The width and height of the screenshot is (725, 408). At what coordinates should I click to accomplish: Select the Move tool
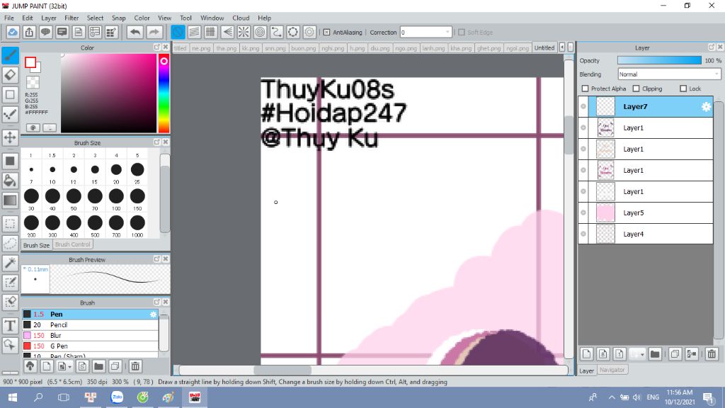click(x=10, y=137)
